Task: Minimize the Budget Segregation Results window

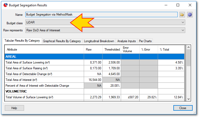Action: 166,5
